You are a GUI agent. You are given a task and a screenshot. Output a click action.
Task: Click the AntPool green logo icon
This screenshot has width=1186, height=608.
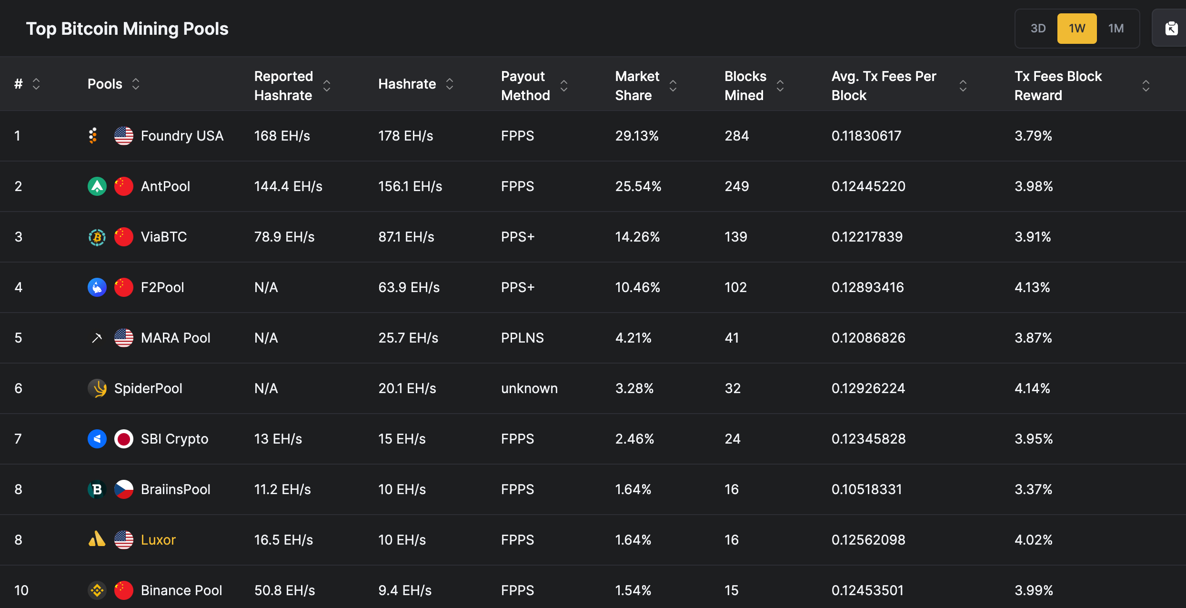97,186
